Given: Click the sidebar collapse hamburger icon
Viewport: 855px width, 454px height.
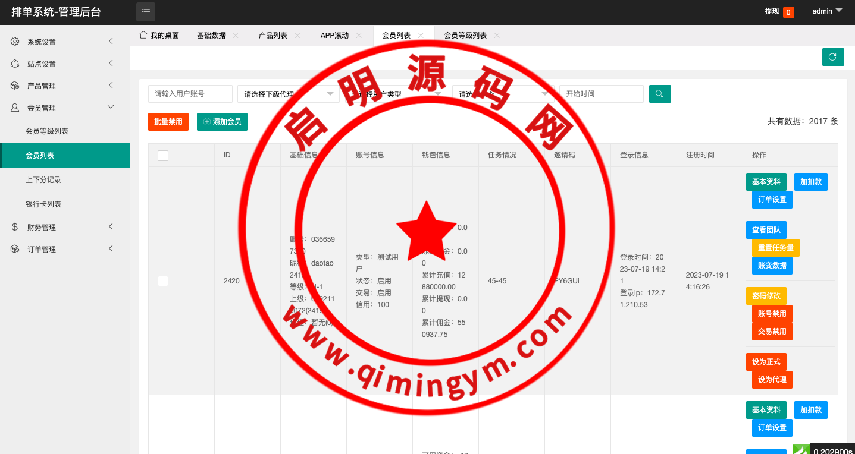Looking at the screenshot, I should 145,12.
